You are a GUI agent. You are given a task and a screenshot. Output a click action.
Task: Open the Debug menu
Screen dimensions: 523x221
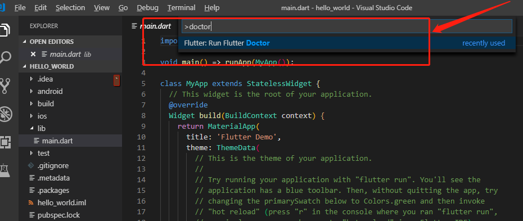[148, 8]
